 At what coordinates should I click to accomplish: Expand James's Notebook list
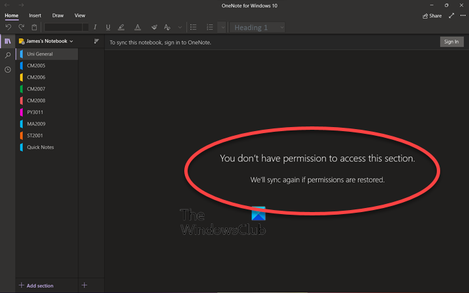[x=46, y=41]
